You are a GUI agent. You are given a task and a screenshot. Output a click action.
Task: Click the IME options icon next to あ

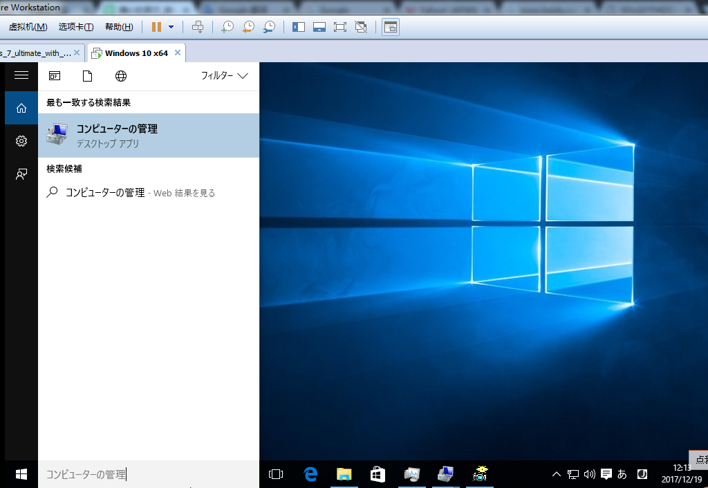pyautogui.click(x=642, y=474)
